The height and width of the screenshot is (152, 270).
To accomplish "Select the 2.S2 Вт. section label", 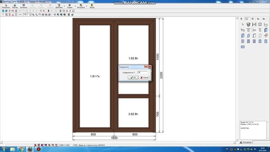I will pyautogui.click(x=133, y=114).
